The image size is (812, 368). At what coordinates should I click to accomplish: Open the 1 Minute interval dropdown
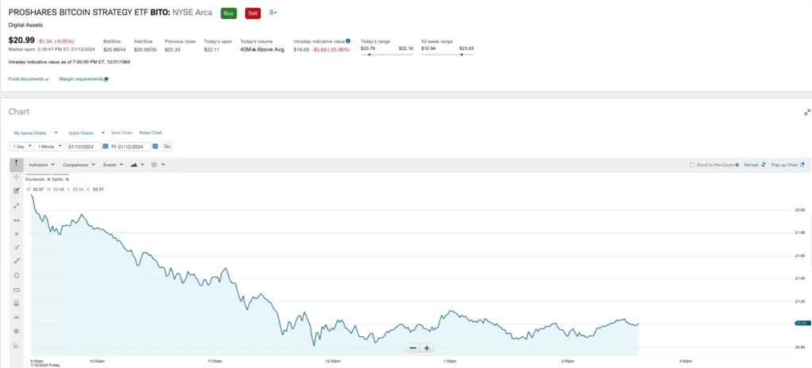point(50,147)
